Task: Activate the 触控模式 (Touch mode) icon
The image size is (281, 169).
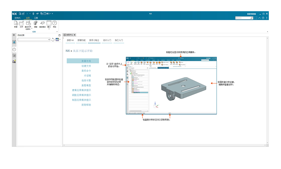Action: click(x=42, y=23)
